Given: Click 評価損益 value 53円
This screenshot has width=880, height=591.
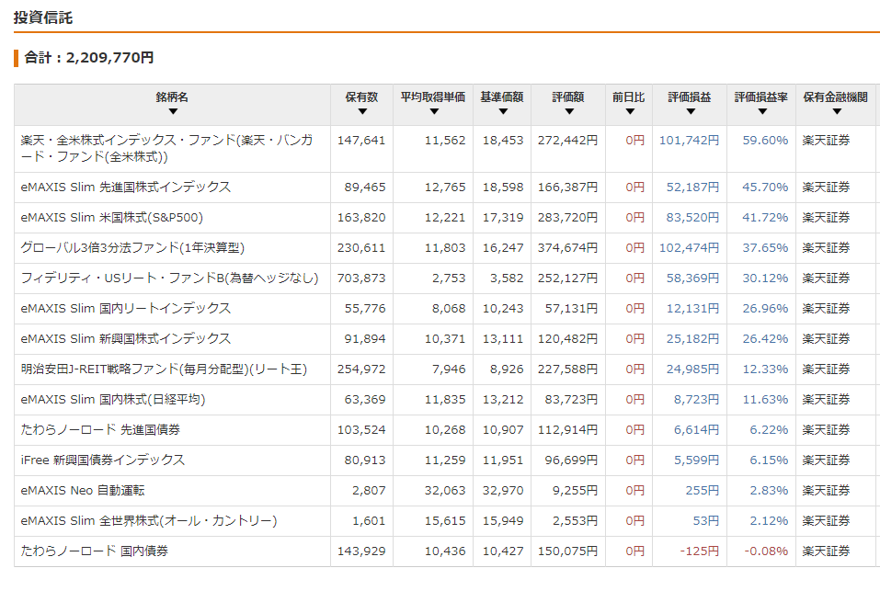Looking at the screenshot, I should (706, 520).
